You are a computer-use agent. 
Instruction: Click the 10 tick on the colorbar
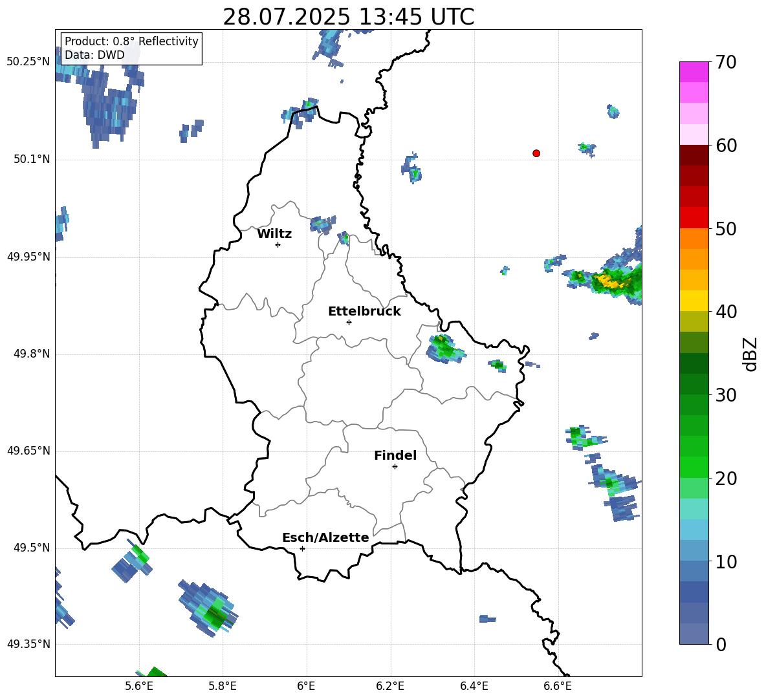(x=726, y=561)
